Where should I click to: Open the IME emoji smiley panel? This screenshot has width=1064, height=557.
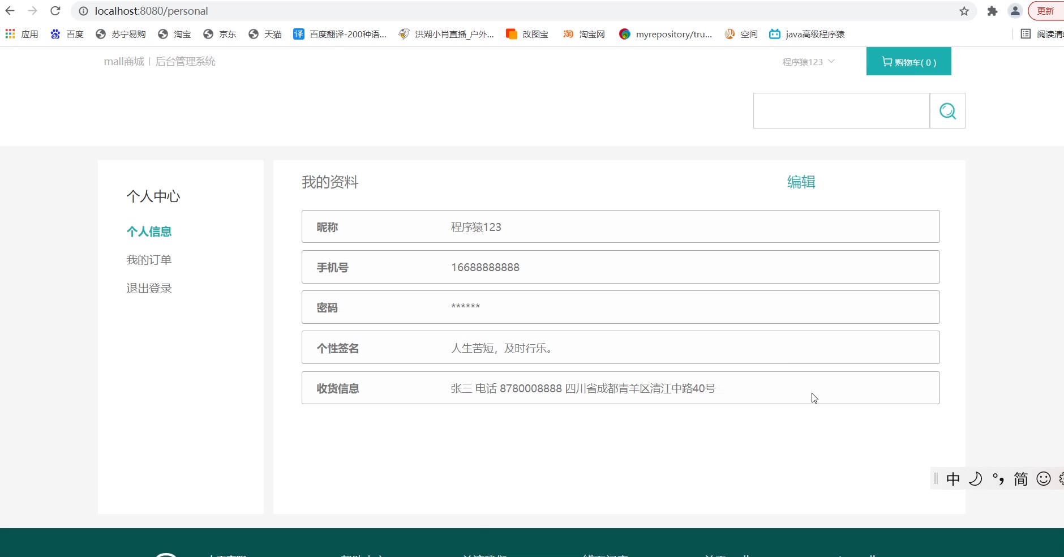coord(1043,479)
